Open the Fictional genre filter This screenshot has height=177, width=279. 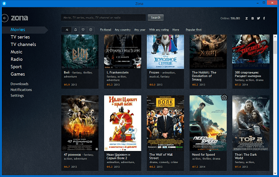106,30
